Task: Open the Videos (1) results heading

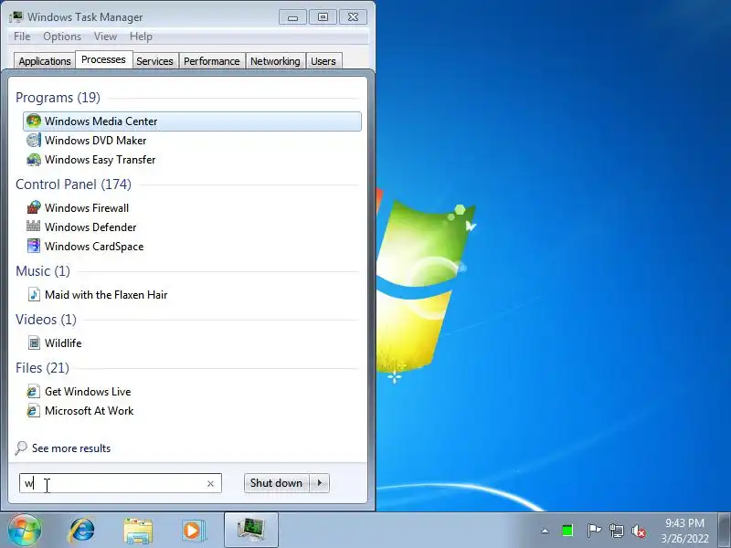Action: (x=46, y=320)
